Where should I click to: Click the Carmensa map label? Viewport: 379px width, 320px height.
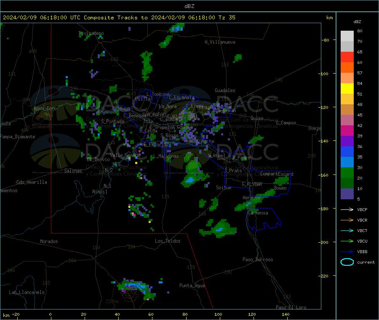coord(258,213)
